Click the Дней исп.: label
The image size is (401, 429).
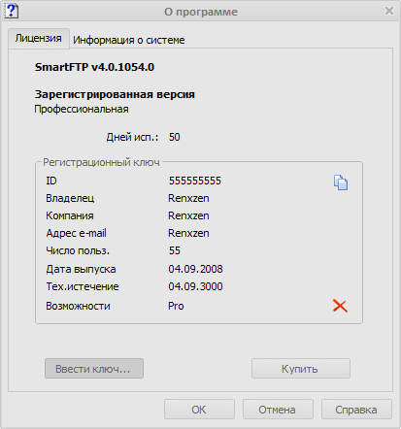tap(132, 137)
